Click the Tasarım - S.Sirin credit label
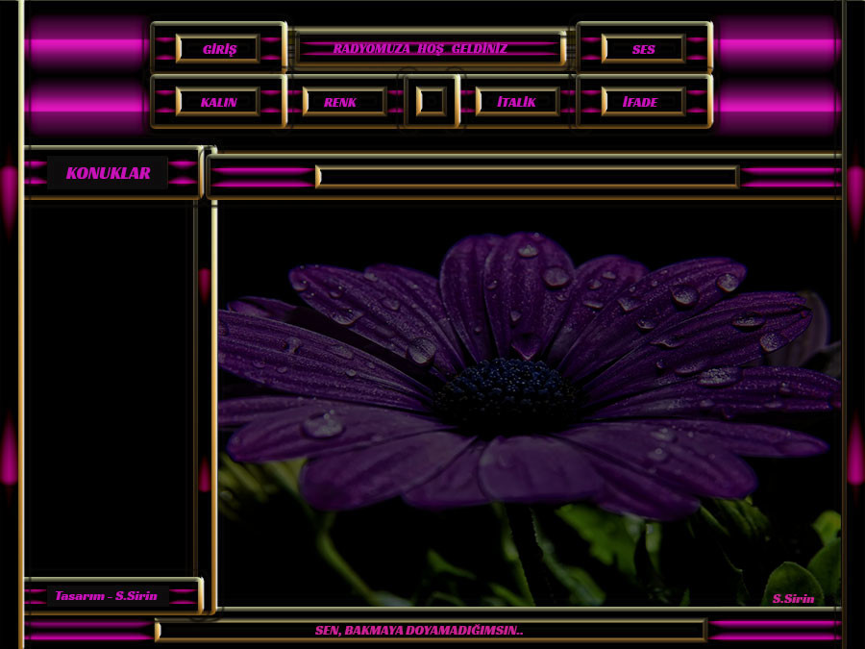 coord(106,596)
